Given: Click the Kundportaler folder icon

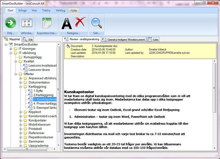Looking at the screenshot, I should 26,121.
